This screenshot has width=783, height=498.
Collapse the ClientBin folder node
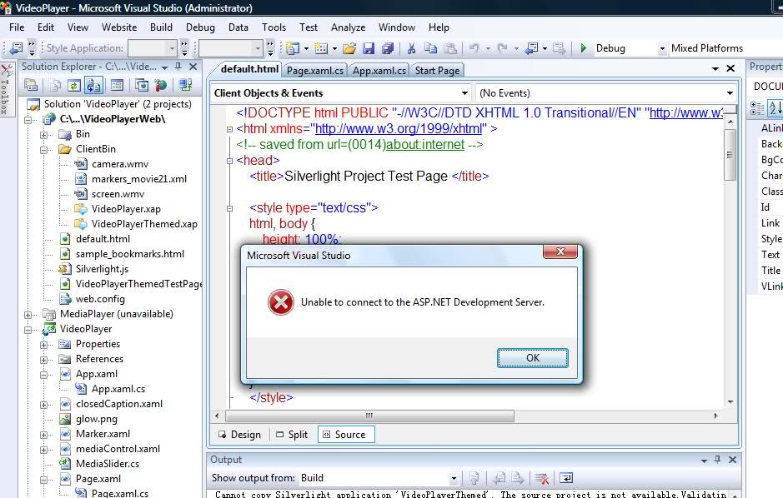point(43,150)
